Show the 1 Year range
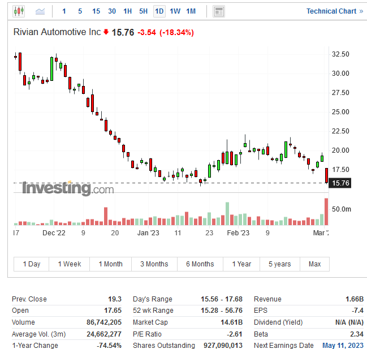Image resolution: width=367 pixels, height=349 pixels. [241, 264]
